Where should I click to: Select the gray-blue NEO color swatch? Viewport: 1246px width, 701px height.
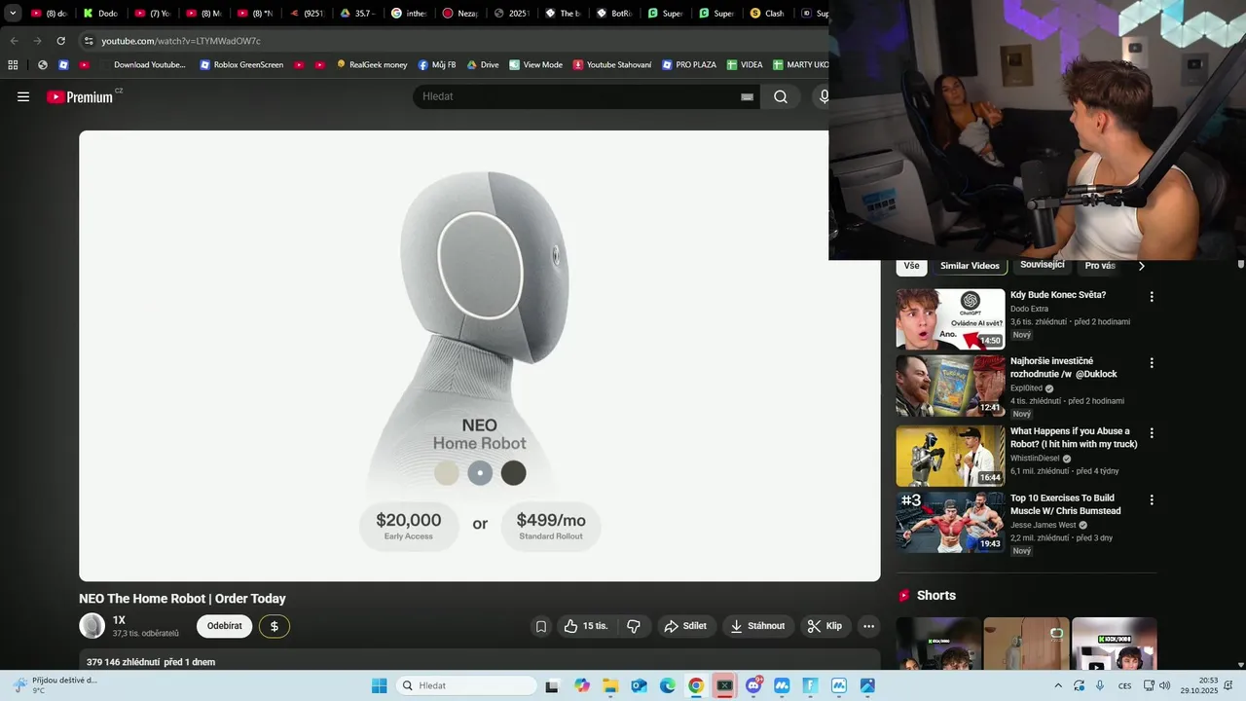pyautogui.click(x=480, y=473)
